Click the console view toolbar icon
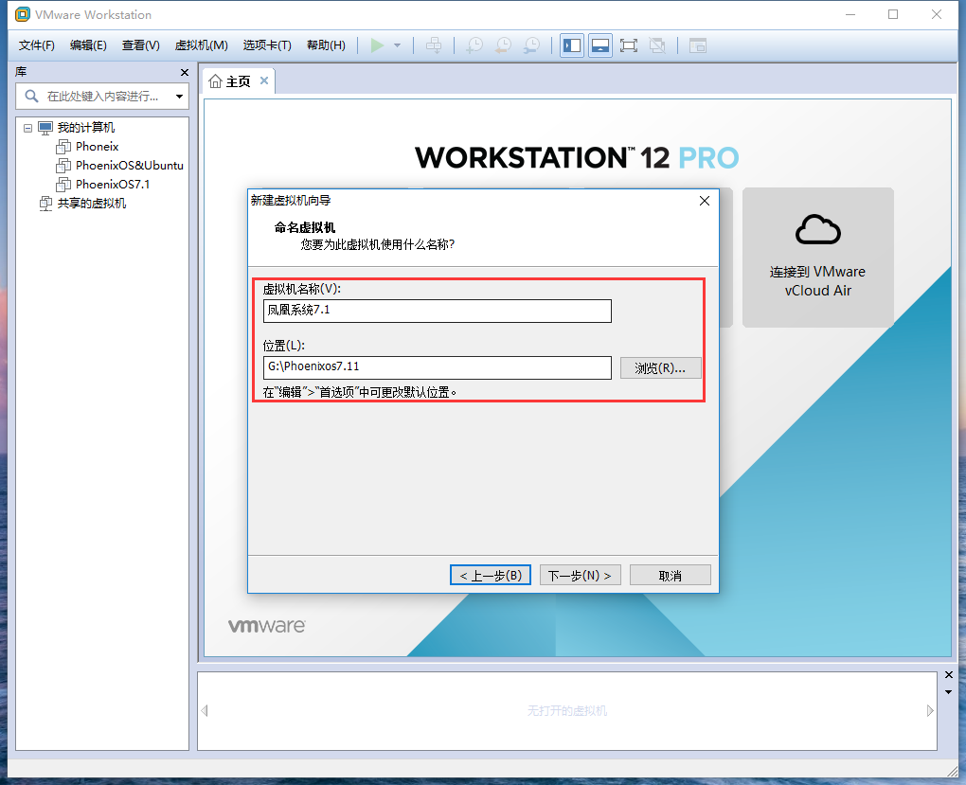The height and width of the screenshot is (785, 966). click(x=697, y=45)
